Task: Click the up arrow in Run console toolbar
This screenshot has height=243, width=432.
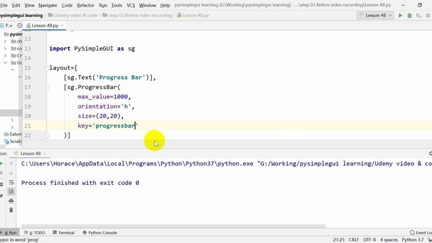Action: (11, 163)
